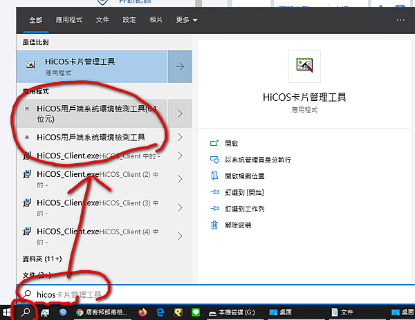Image resolution: width=415 pixels, height=320 pixels.
Task: Expand chevron for HiCOS_Client.exe in HiCOS_Client
Action: (180, 156)
